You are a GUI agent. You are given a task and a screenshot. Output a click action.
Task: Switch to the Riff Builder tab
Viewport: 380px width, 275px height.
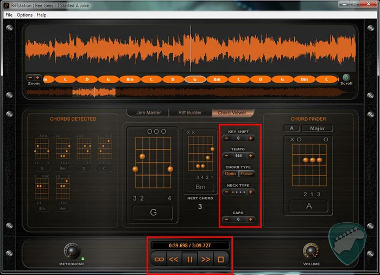point(190,112)
